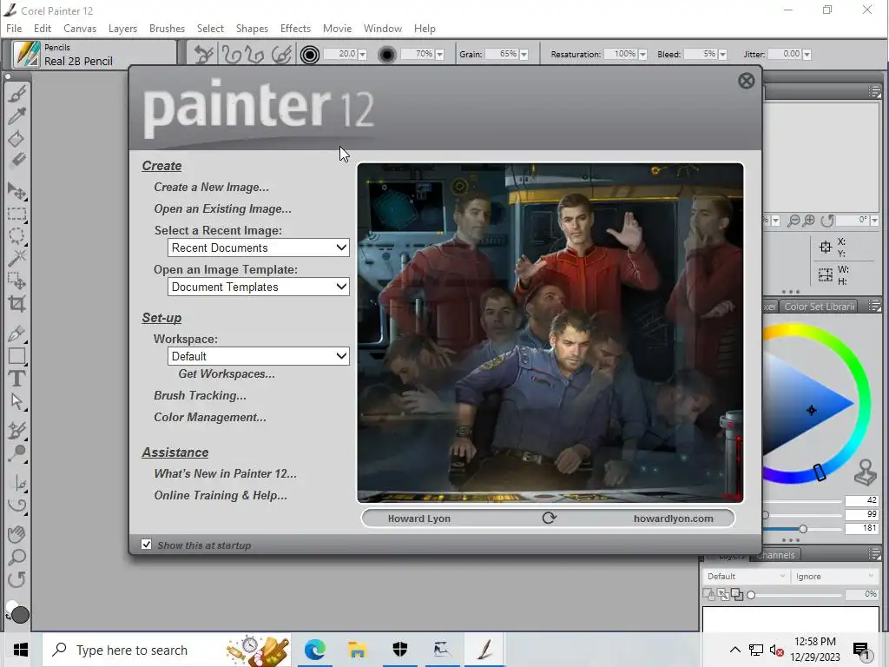Refresh the welcome artwork image
The image size is (889, 667).
point(549,518)
